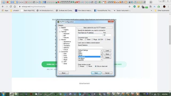Image resolution: width=171 pixels, height=96 pixels.
Task: Select Proxy in the category tree
Action: coord(65,56)
